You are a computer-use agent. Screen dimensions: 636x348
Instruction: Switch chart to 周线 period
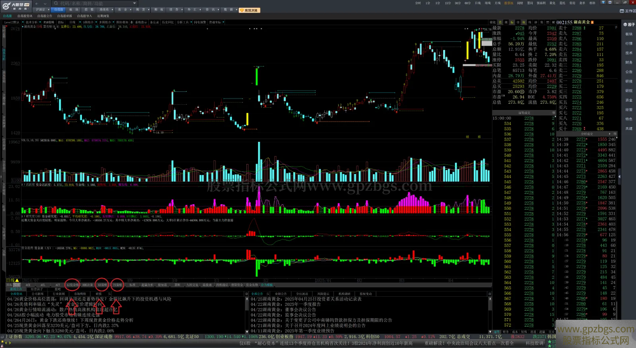pyautogui.click(x=488, y=3)
